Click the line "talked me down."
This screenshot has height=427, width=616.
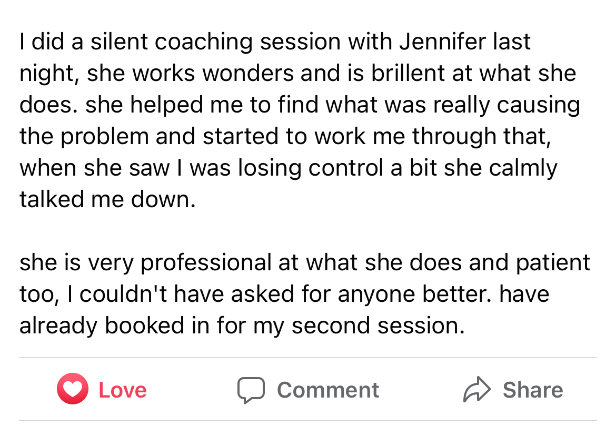click(107, 200)
